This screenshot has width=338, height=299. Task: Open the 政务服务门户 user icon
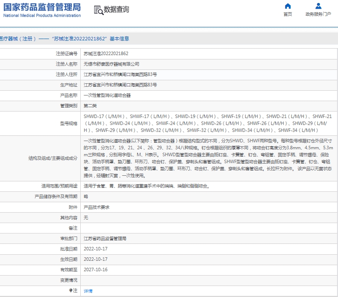(318, 6)
